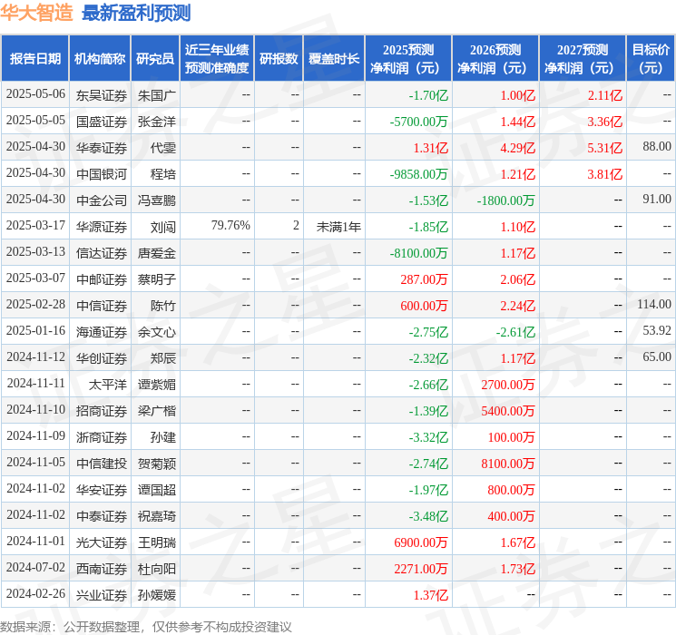Click the 79.76% accuracy value
The height and width of the screenshot is (635, 676).
click(230, 226)
